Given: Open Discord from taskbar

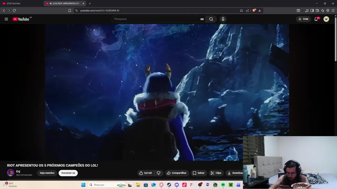Looking at the screenshot, I should tap(177, 185).
